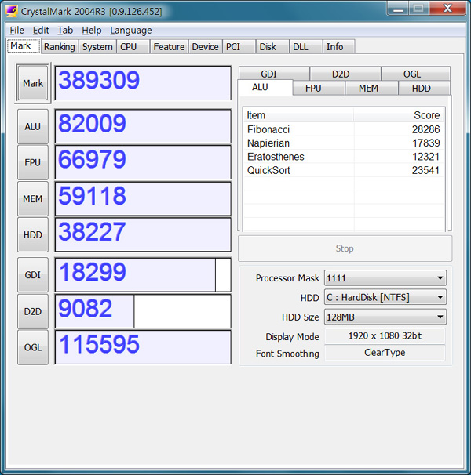The height and width of the screenshot is (475, 471).
Task: Close the CrystalMark window
Action: point(447,9)
